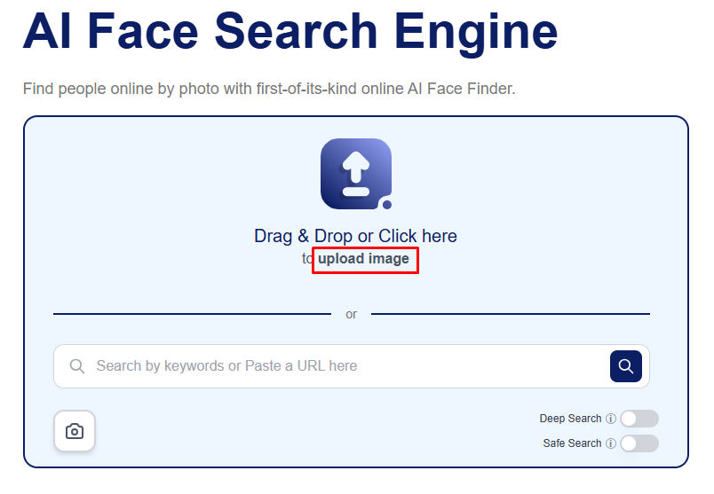714x494 pixels.
Task: Click the "AI Face Search Engine" heading
Action: pos(290,32)
